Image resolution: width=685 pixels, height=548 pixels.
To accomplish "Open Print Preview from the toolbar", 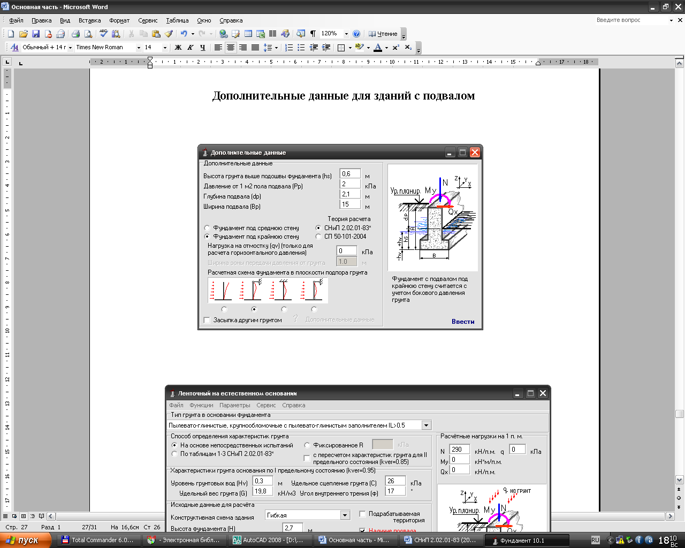I will tap(88, 34).
